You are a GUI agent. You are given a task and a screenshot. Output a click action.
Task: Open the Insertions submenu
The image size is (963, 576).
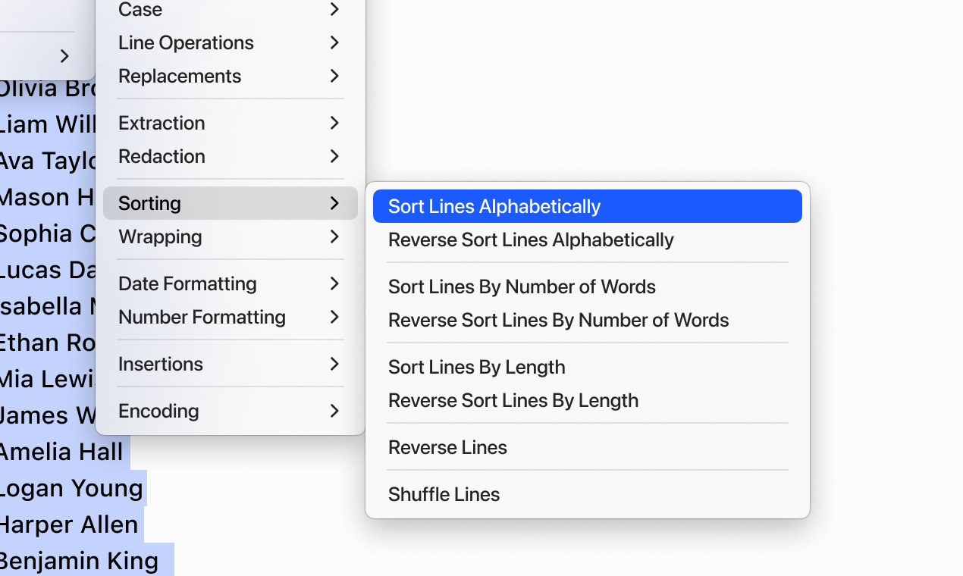point(231,364)
